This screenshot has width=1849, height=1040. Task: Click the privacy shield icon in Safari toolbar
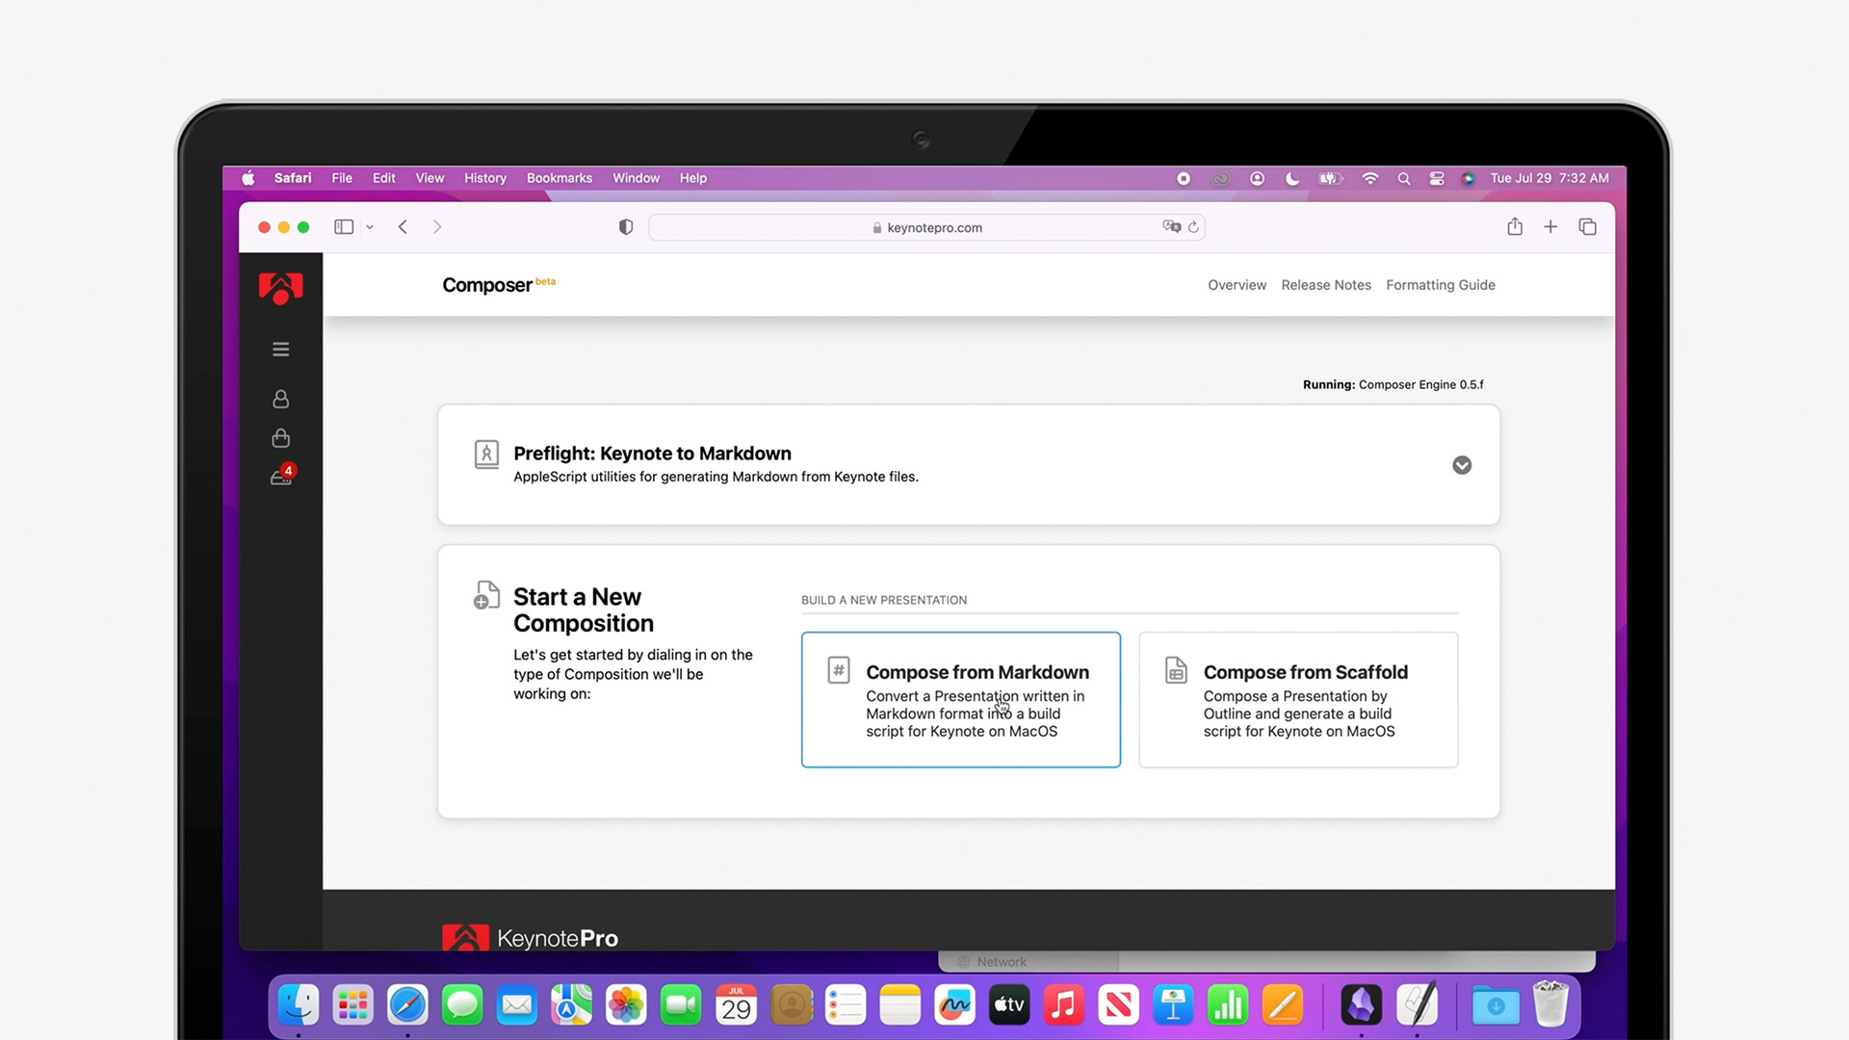(626, 227)
